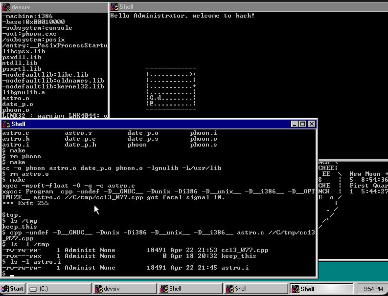Click the Windows flag icon on the Start button
This screenshot has width=388, height=296.
tap(5, 289)
